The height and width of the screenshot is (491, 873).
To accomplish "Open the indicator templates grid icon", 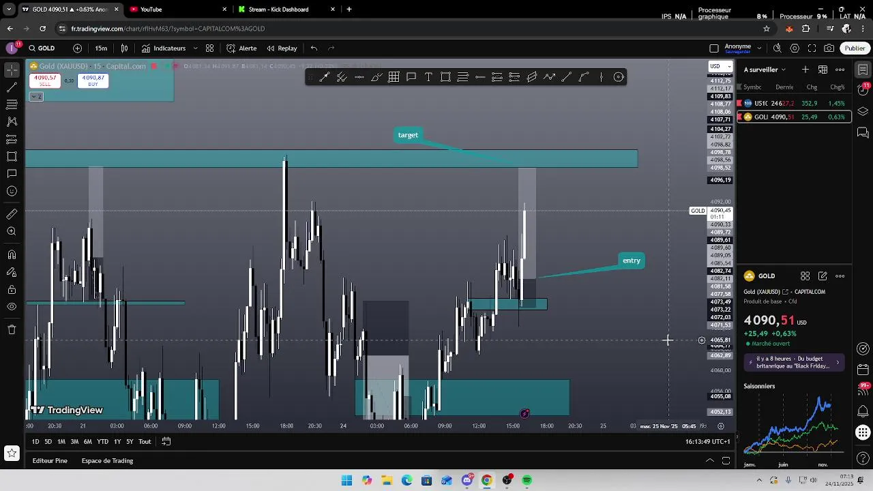I will click(210, 48).
